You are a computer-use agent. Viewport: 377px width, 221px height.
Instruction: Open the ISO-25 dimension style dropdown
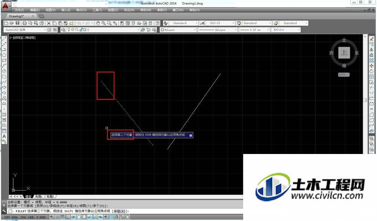220,23
